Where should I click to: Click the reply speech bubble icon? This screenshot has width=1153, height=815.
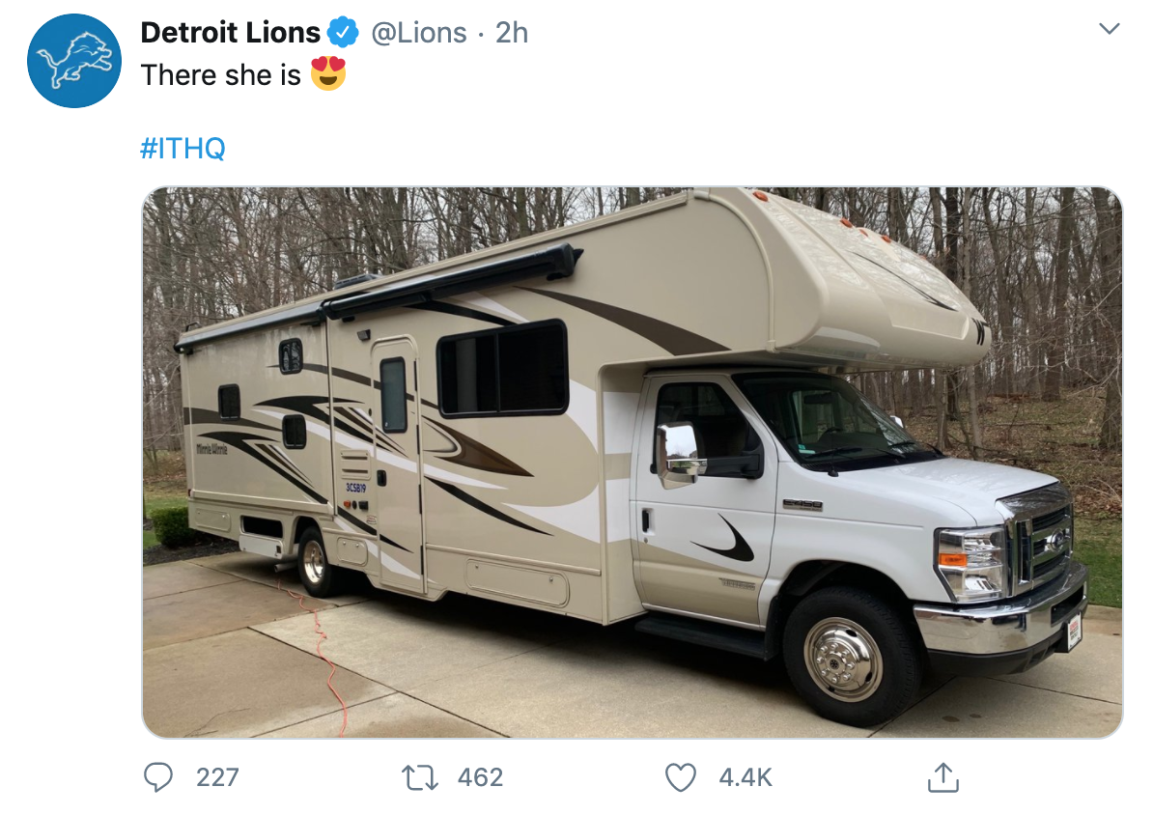pyautogui.click(x=158, y=777)
